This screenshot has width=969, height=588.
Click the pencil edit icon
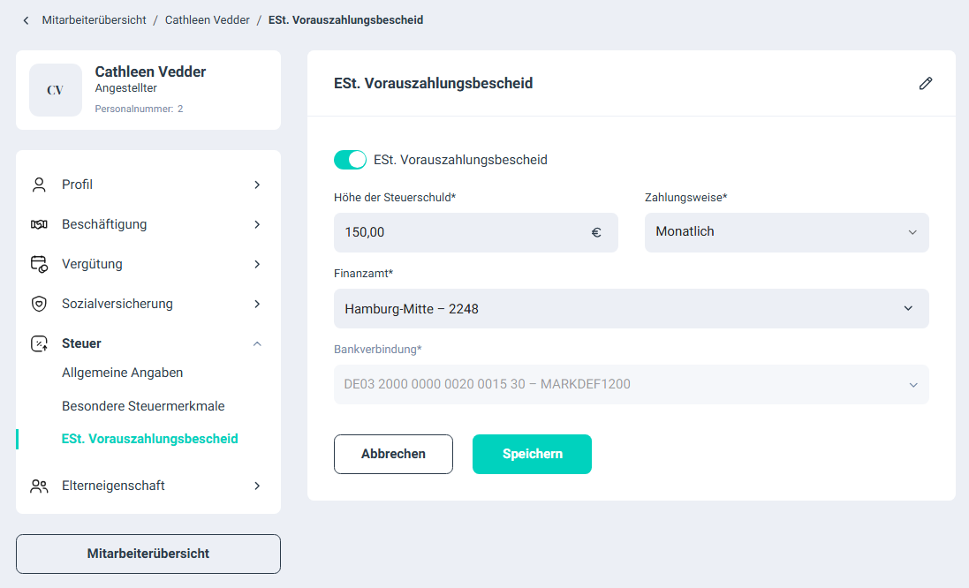click(925, 84)
